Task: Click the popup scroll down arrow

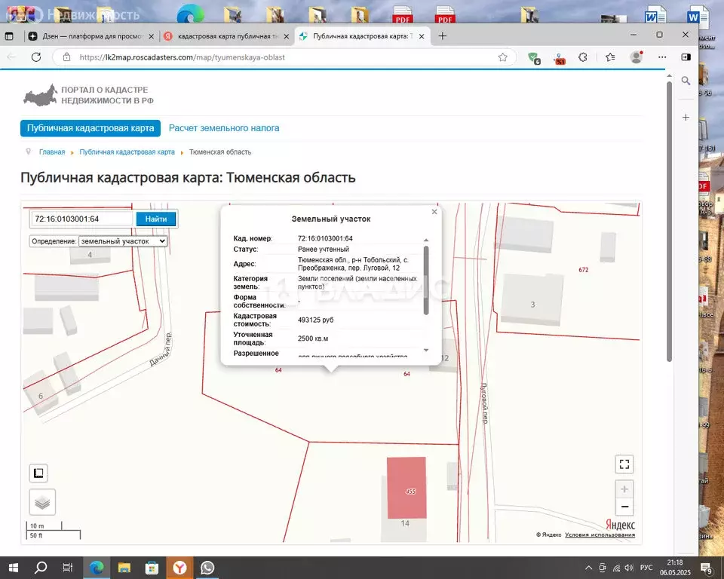Action: click(426, 351)
